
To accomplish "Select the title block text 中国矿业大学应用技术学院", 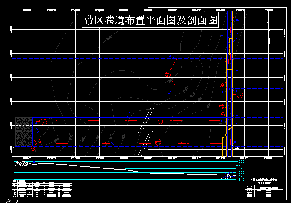I will 264,180.
